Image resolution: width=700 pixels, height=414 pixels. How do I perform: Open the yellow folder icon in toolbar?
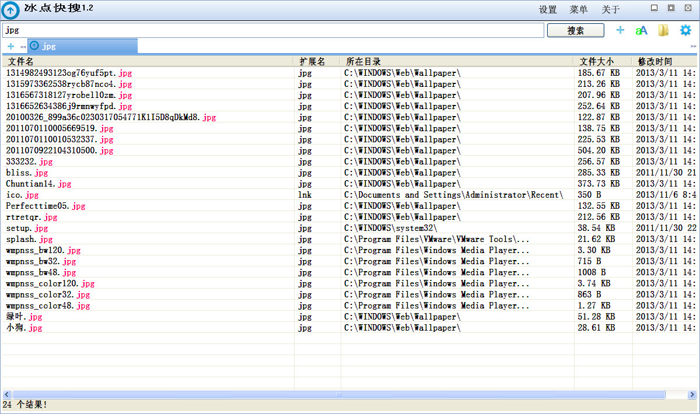point(663,30)
